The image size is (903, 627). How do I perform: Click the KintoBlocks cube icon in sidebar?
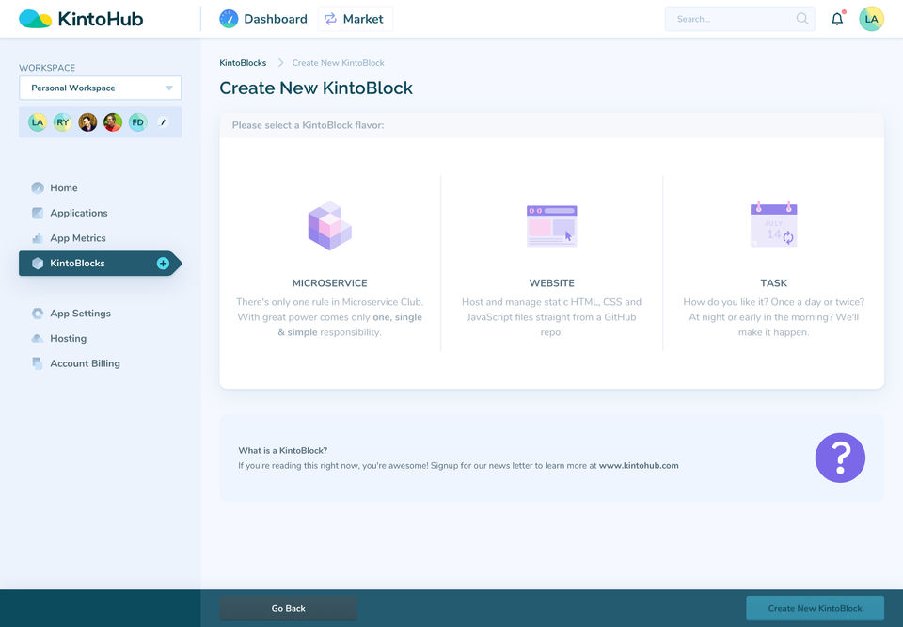(x=38, y=264)
